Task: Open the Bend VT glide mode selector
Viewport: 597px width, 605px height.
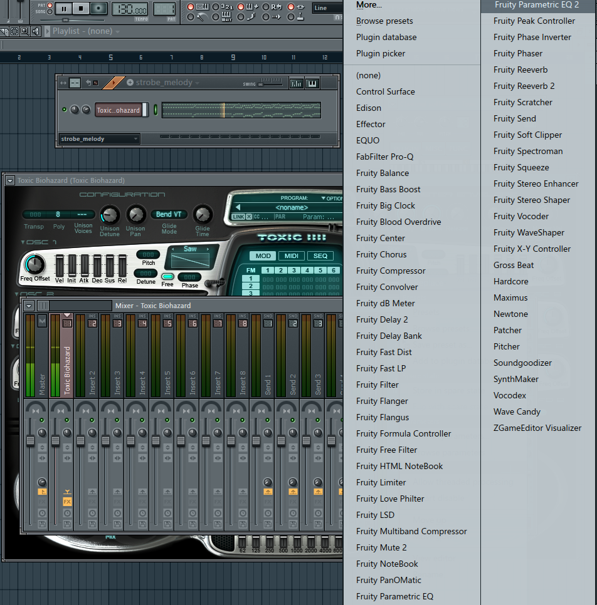Action: click(x=169, y=214)
